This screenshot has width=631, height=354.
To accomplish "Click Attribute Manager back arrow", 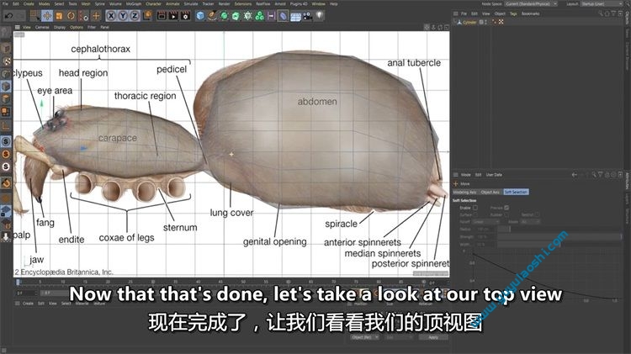I will point(575,175).
